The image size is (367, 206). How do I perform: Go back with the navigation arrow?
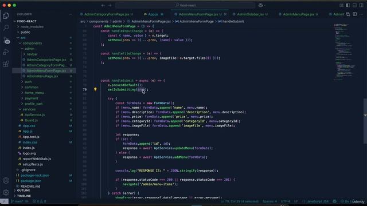pyautogui.click(x=103, y=5)
